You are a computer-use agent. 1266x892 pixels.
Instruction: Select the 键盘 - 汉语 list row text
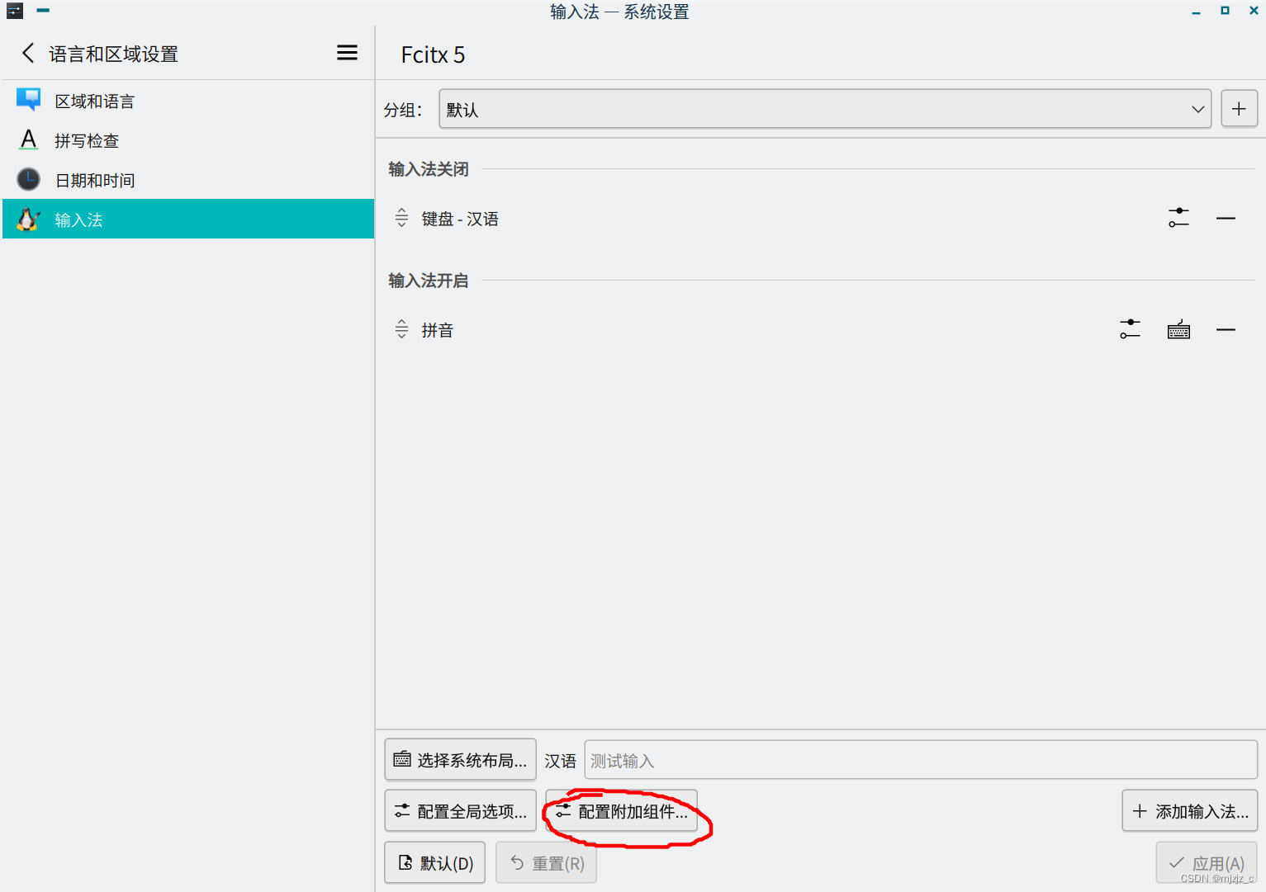coord(460,219)
